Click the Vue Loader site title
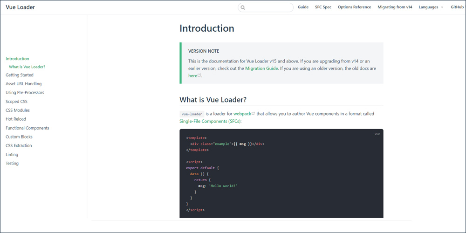Viewport: 466px width, 233px height. [x=20, y=7]
